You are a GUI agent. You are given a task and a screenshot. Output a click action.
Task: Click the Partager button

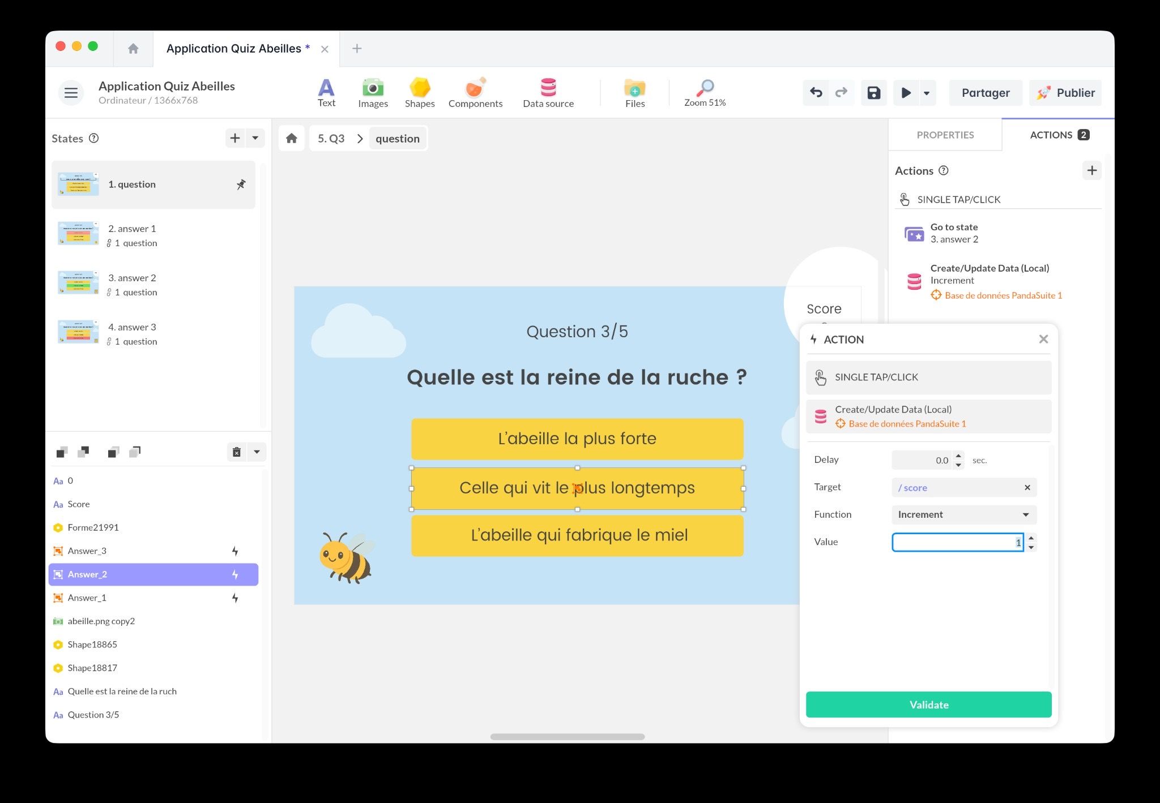(x=986, y=92)
